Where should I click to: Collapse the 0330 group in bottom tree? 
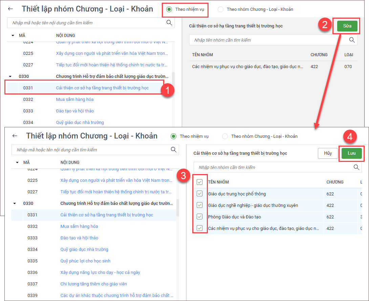15,203
